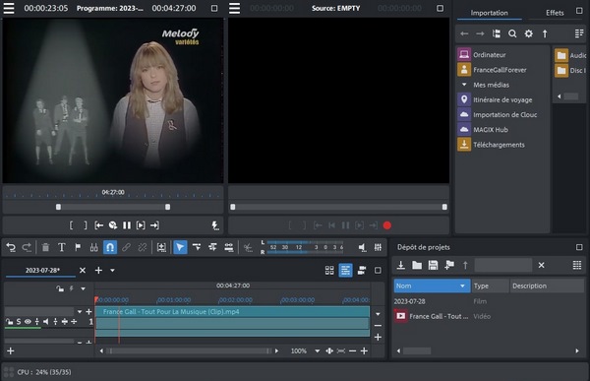Viewport: 590px width, 381px height.
Task: Add a new movie tab with plus
Action: point(98,270)
